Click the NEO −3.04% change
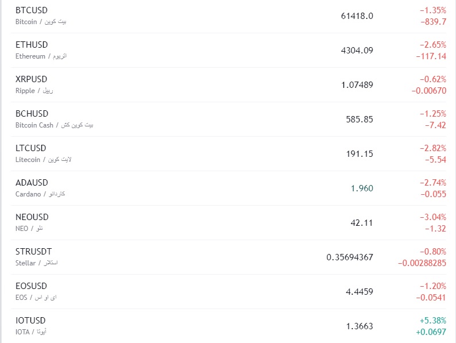 point(433,217)
